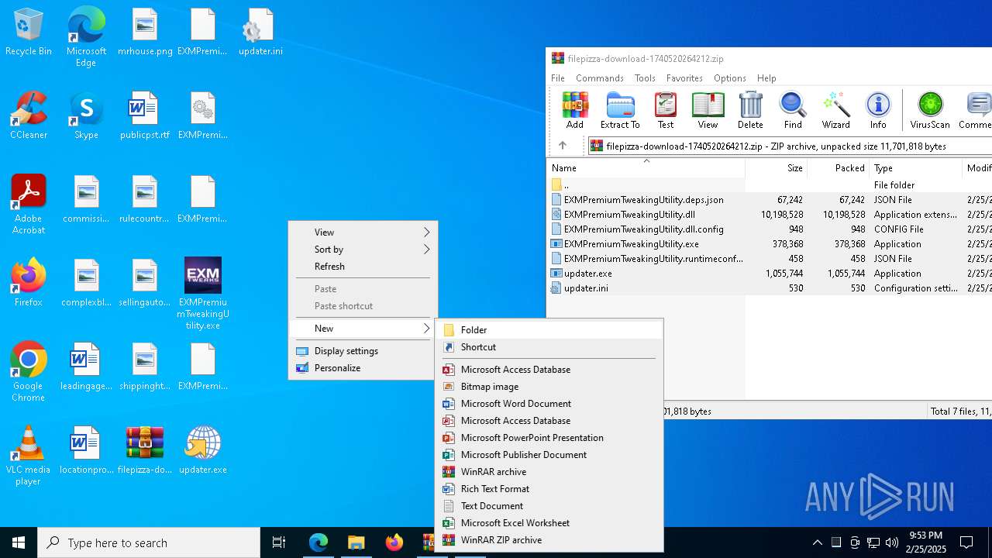Select the mrhouse.png desktop file
Image resolution: width=992 pixels, height=558 pixels.
(145, 32)
